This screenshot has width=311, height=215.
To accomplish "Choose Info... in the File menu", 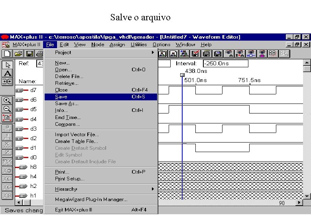I will (x=101, y=110).
